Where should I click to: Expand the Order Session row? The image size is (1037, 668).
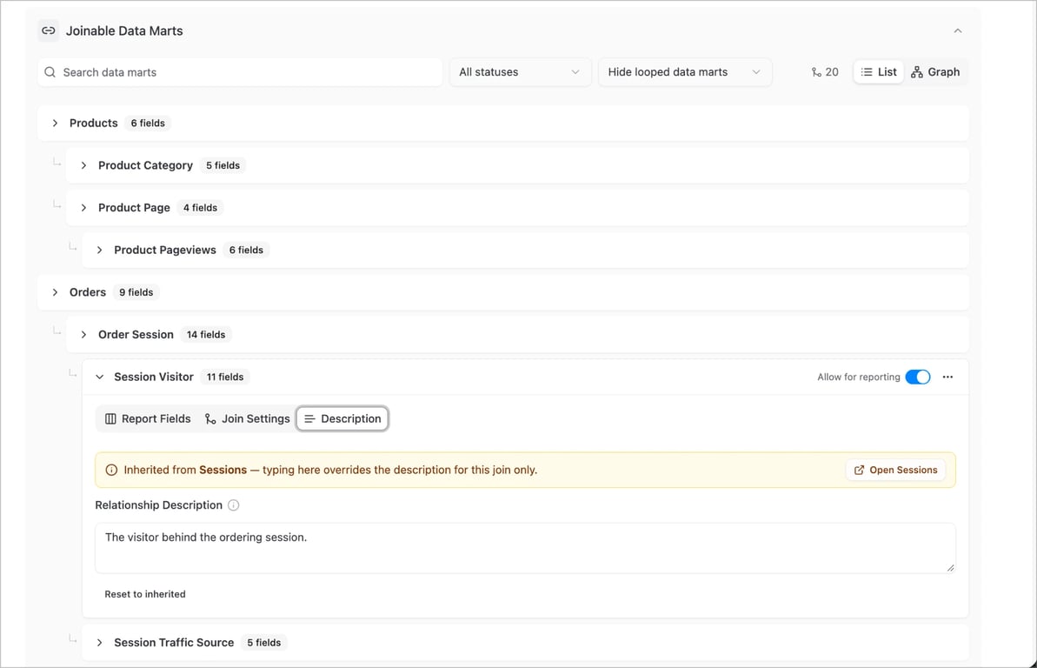pyautogui.click(x=84, y=335)
